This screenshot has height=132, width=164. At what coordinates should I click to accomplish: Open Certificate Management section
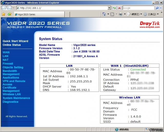coord(11,89)
